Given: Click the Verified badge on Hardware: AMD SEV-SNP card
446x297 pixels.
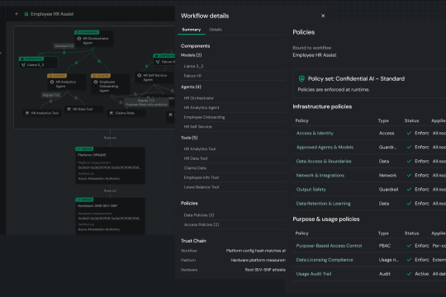Looking at the screenshot, I should [84, 200].
